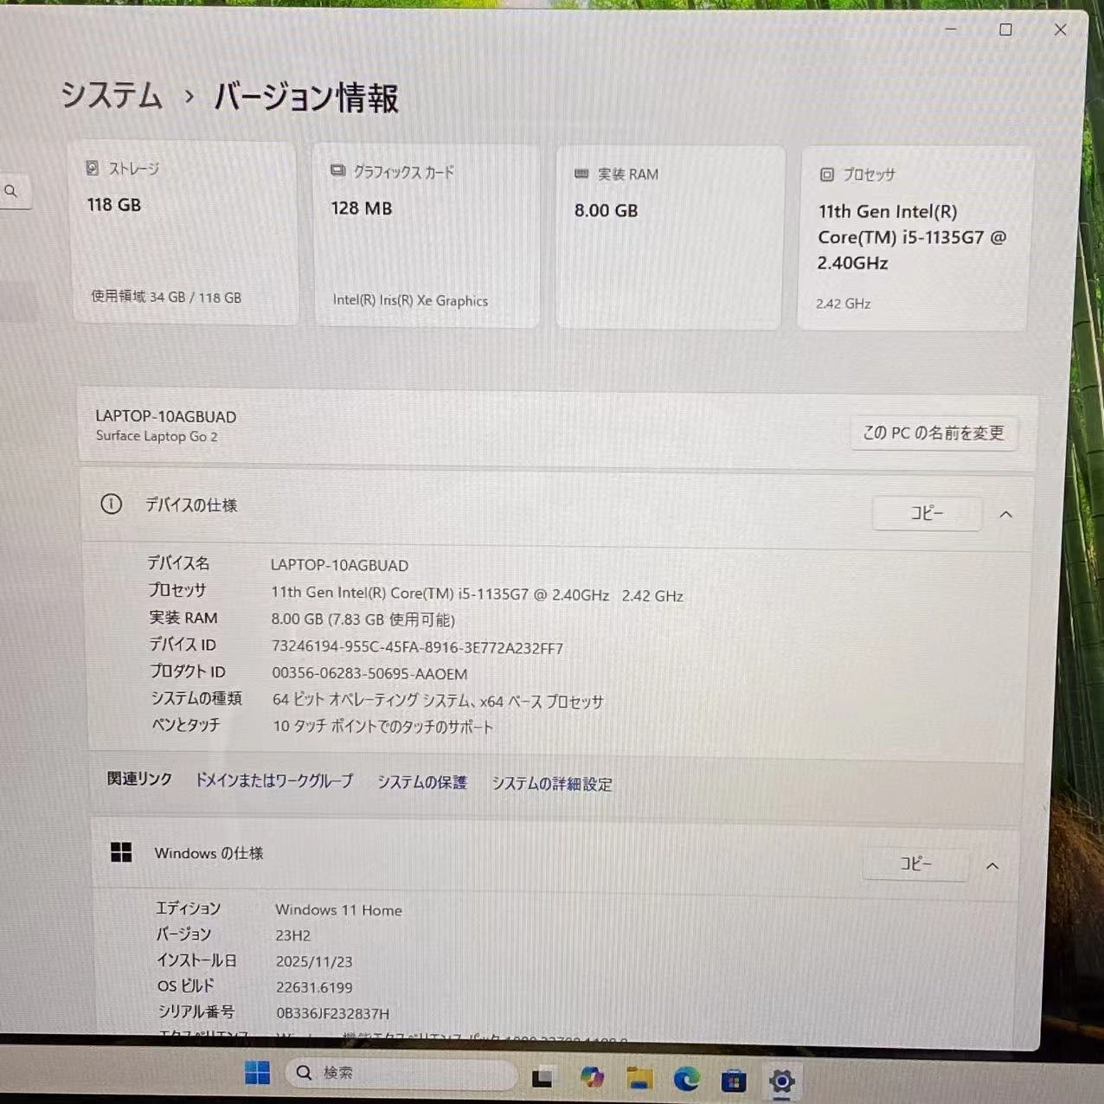Open Task View on the taskbar
This screenshot has width=1104, height=1104.
543,1075
